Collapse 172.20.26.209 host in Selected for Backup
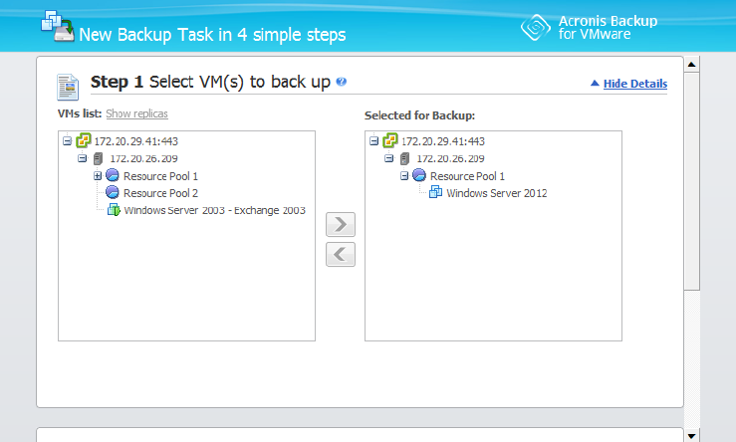Viewport: 736px width, 442px height. pyautogui.click(x=388, y=158)
